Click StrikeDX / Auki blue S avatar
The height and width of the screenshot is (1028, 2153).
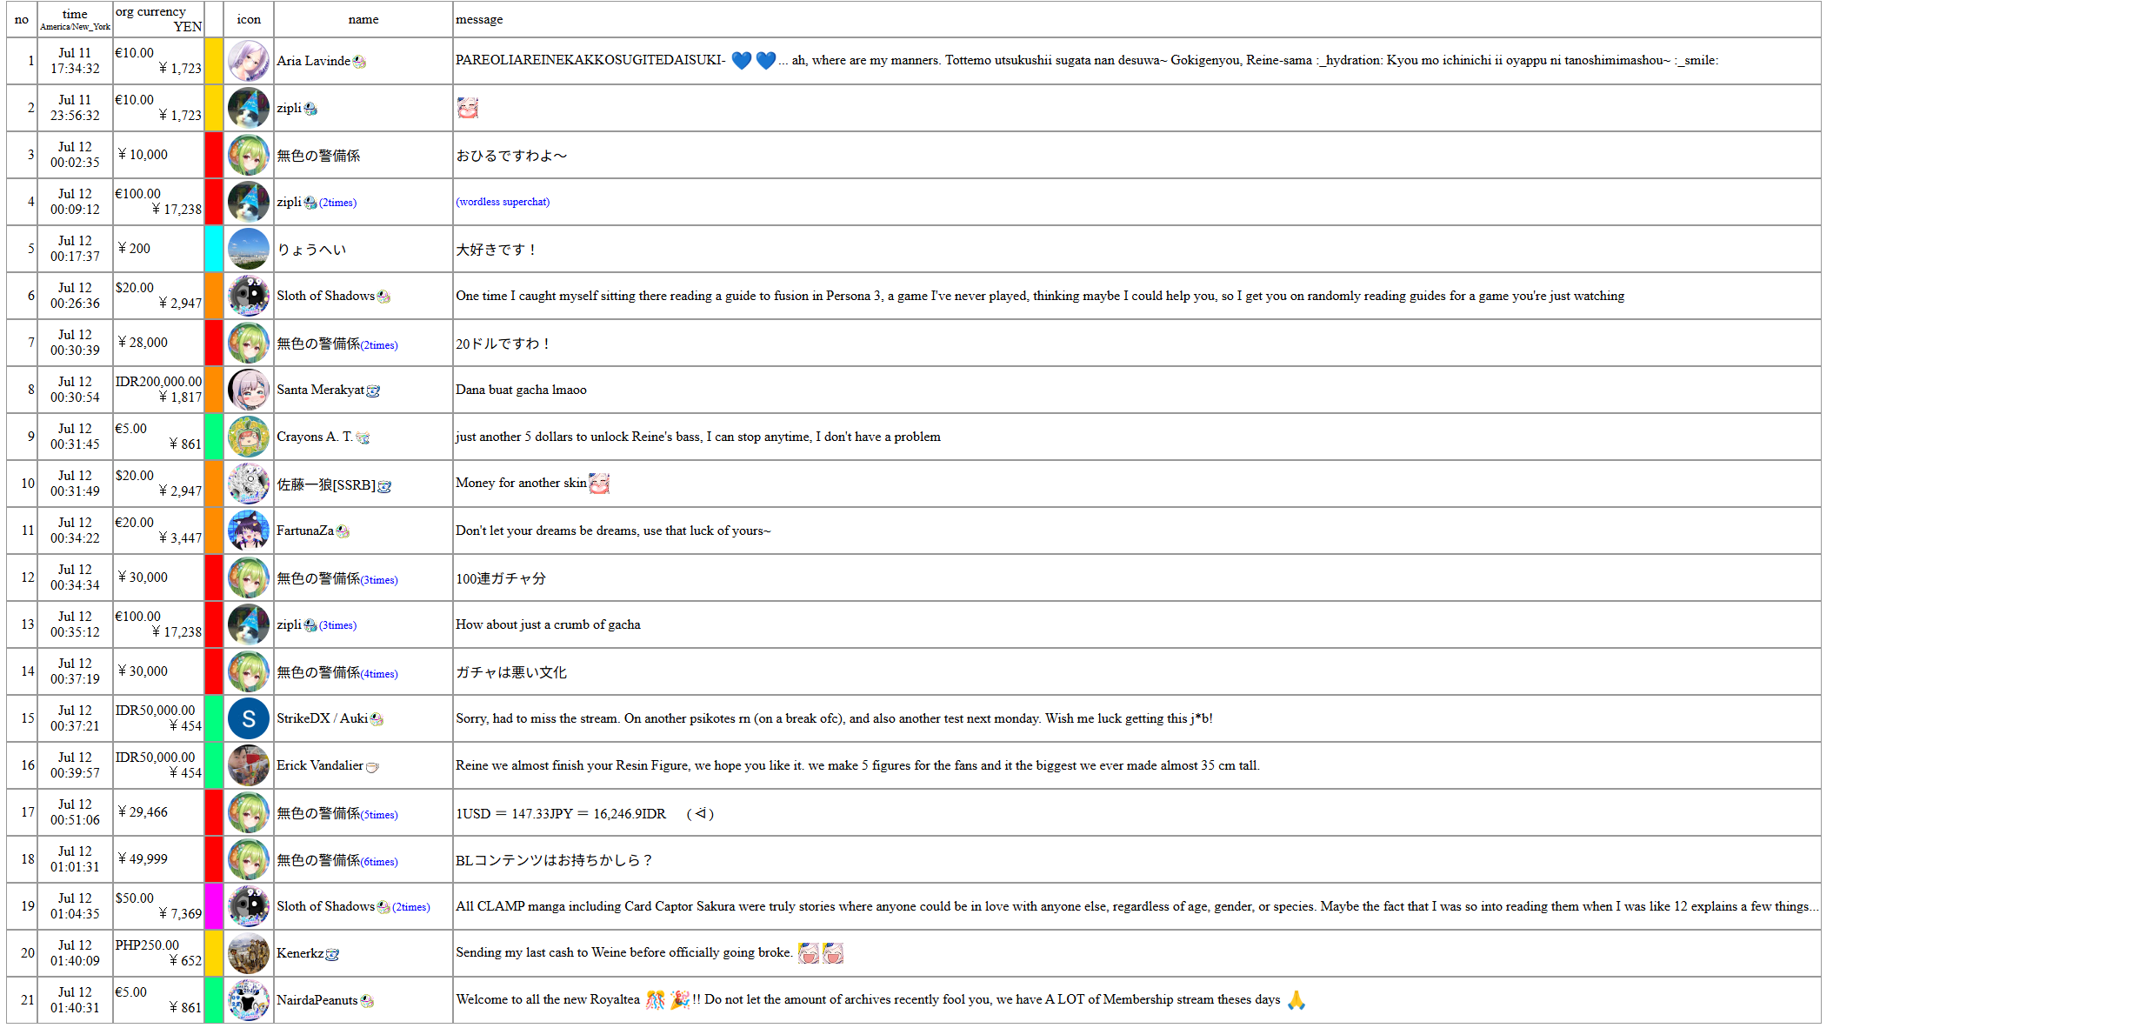click(x=249, y=718)
